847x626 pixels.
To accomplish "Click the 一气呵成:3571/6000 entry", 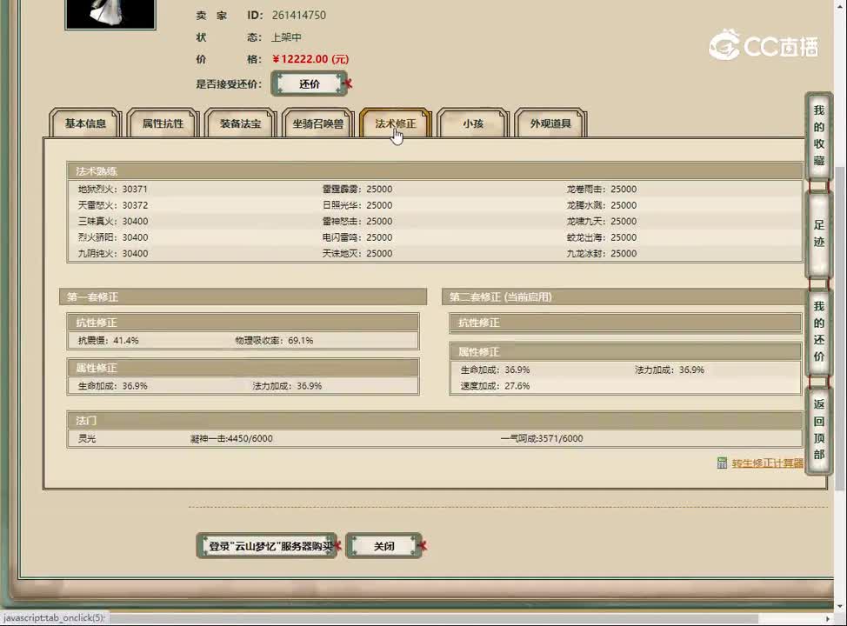I will coord(542,438).
